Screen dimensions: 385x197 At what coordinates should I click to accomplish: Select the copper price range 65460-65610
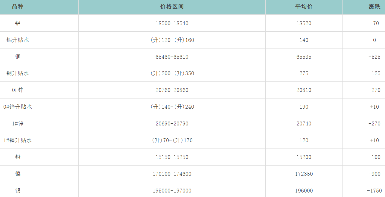tap(172, 57)
